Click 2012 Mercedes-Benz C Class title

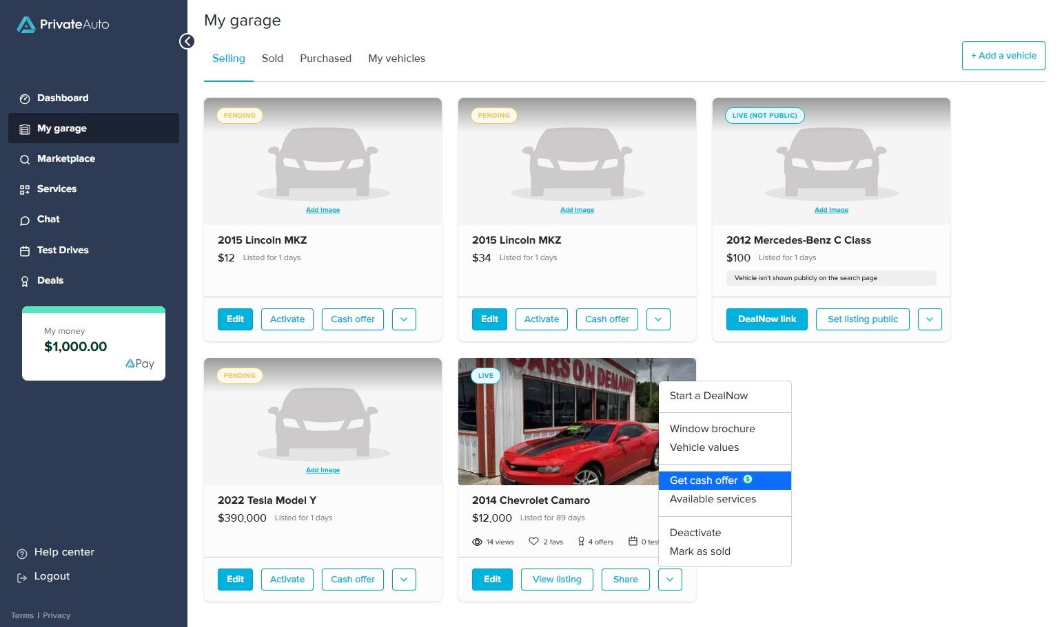(x=799, y=240)
